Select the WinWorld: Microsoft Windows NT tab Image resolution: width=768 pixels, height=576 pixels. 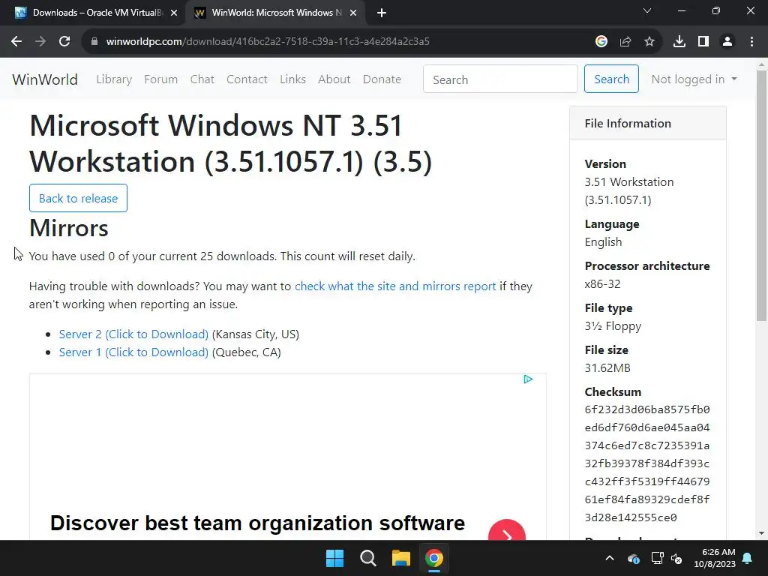[274, 13]
